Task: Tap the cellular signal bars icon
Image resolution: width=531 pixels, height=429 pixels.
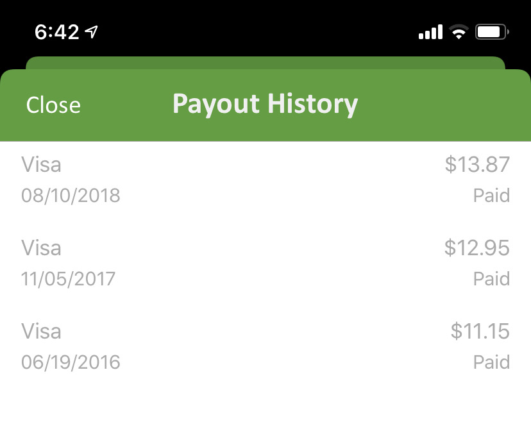Action: [x=430, y=31]
